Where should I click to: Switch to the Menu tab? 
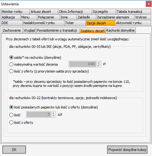[x=29, y=17]
